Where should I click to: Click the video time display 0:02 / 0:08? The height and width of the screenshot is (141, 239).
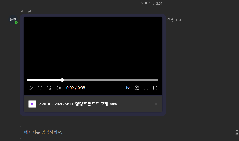pyautogui.click(x=76, y=88)
